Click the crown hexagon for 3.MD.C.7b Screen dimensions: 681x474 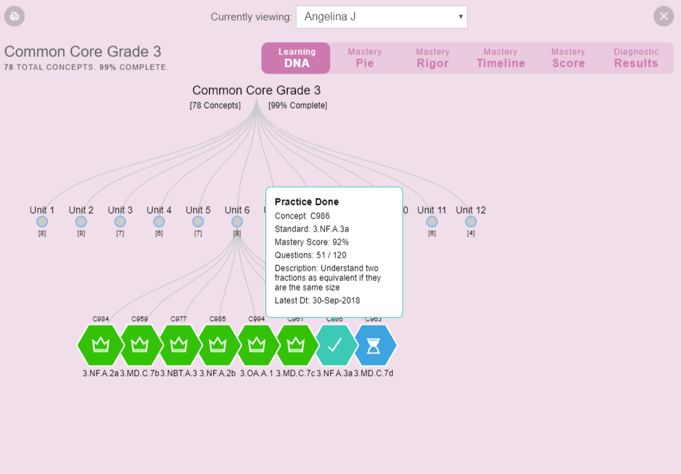pyautogui.click(x=140, y=345)
